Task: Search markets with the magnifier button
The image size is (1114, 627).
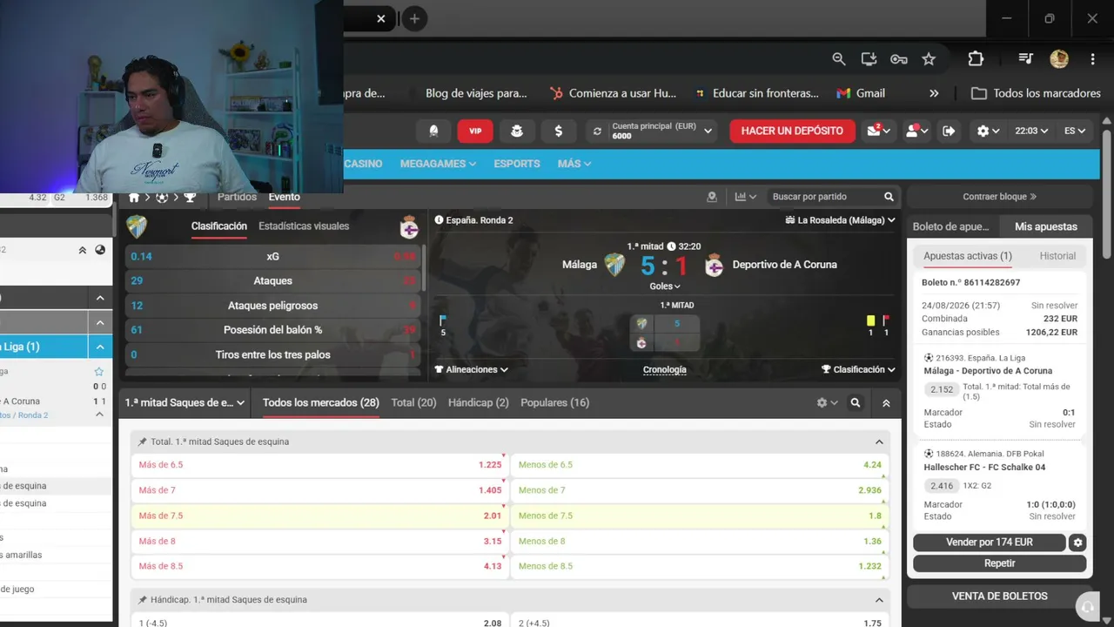Action: (856, 403)
